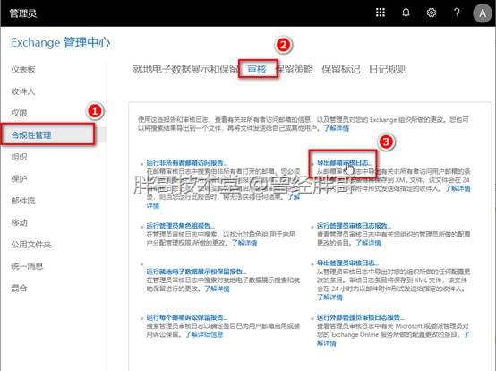The height and width of the screenshot is (371, 496).
Task: Open 运行每个邮箱诉讼保留报告 link
Action: (x=186, y=317)
